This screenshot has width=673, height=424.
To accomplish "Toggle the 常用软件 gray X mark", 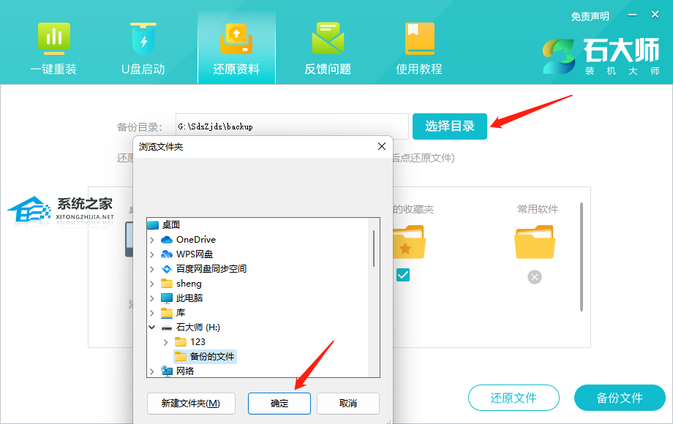I will pos(535,277).
